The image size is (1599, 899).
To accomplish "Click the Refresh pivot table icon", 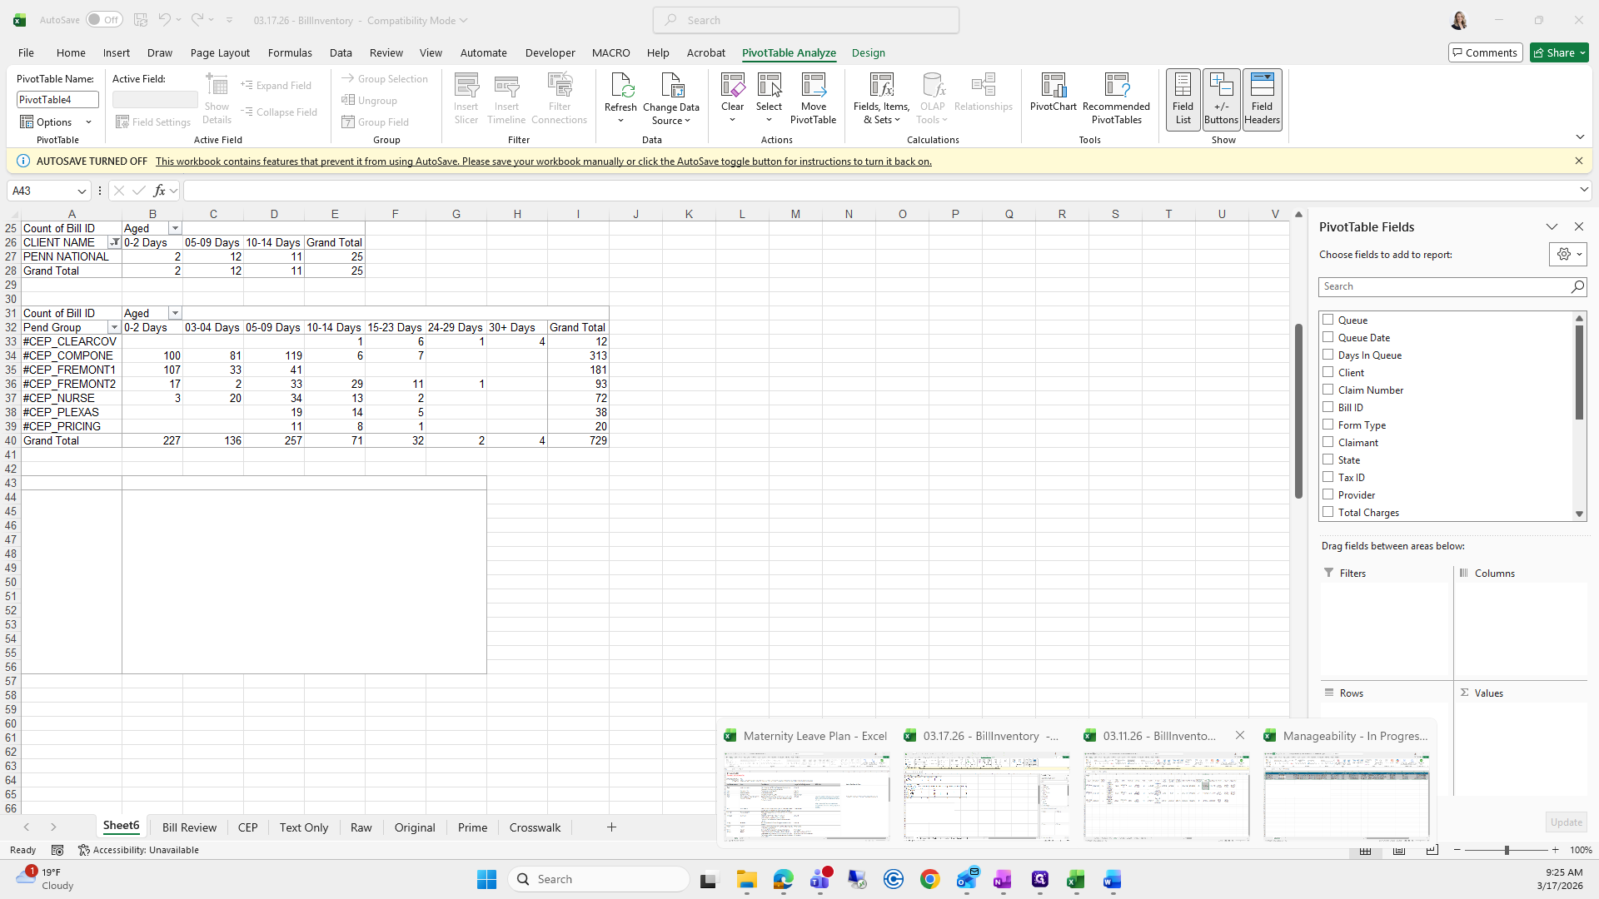I will coord(620,87).
